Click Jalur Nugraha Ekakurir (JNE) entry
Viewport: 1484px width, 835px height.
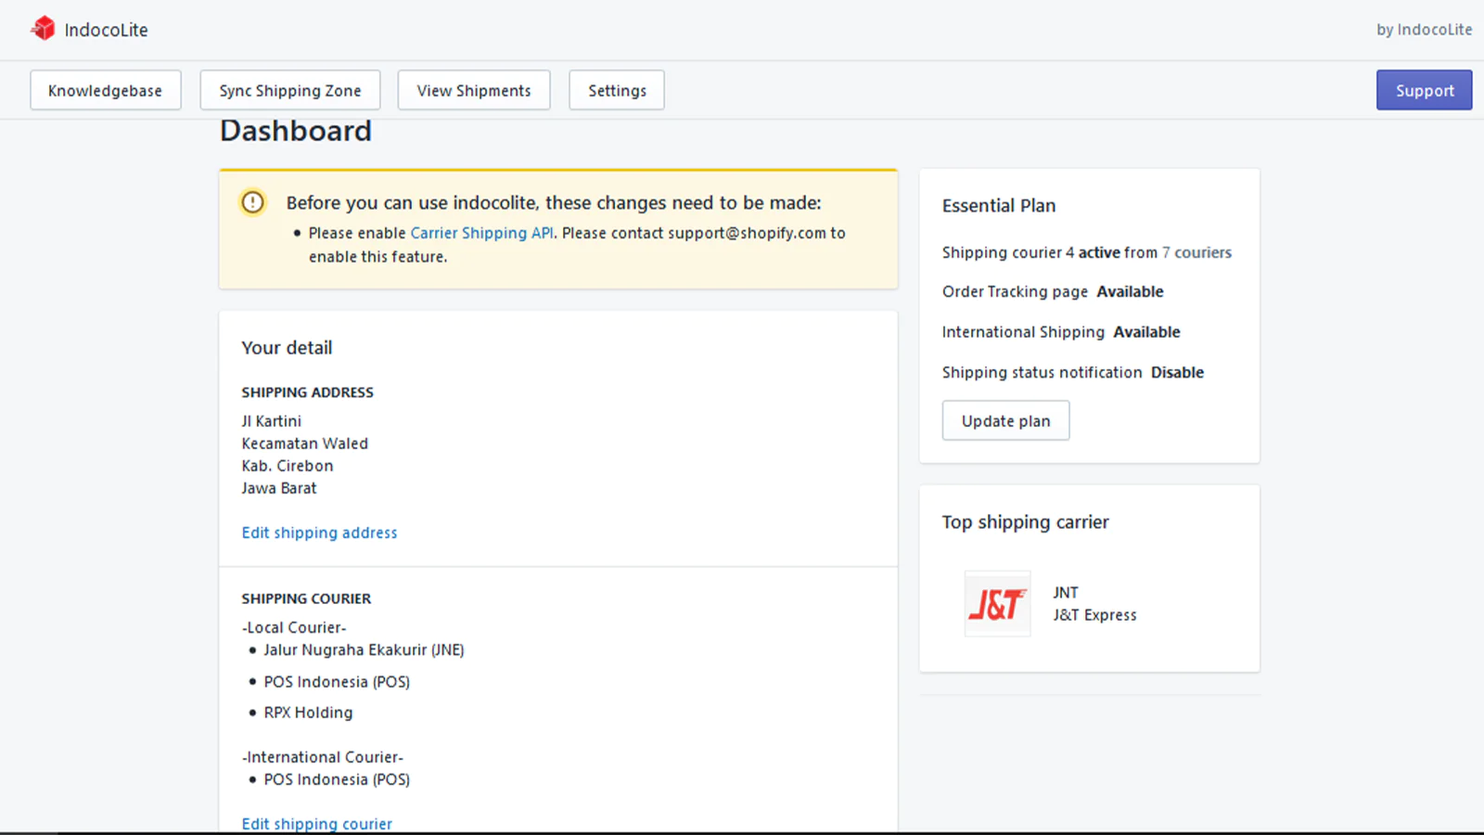tap(364, 650)
